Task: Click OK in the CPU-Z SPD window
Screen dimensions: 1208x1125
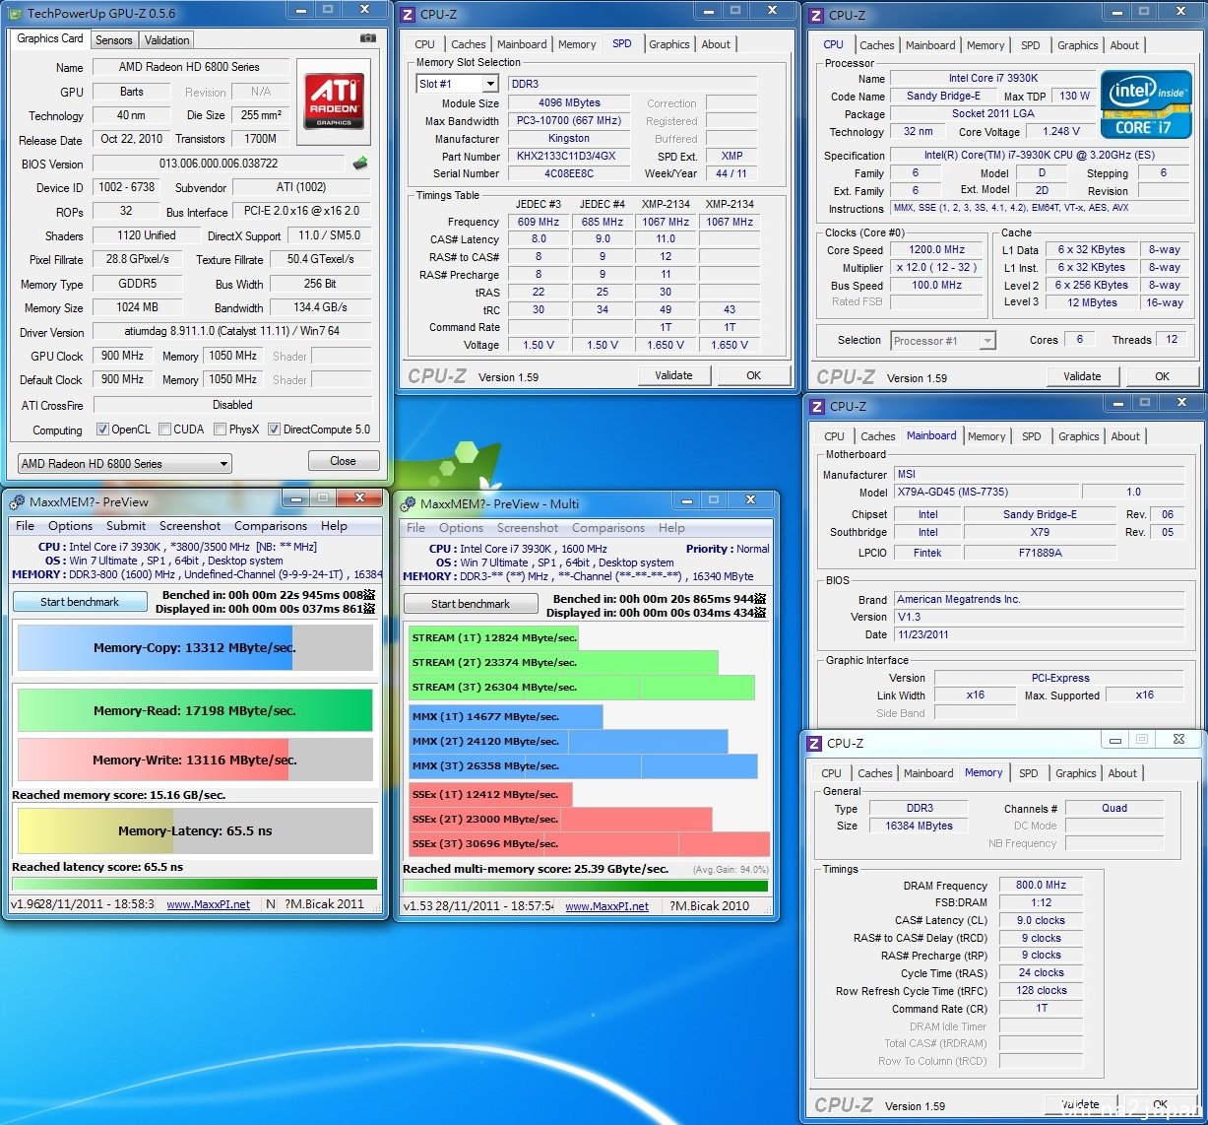Action: (x=753, y=375)
